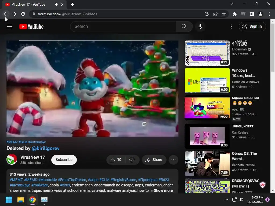275x206 pixels.
Task: Bookmark this tab with the star
Action: pos(224,14)
